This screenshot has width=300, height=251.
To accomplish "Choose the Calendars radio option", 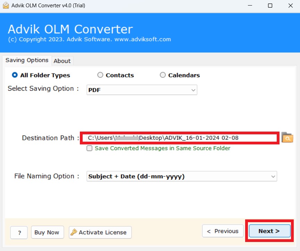I will coord(162,75).
